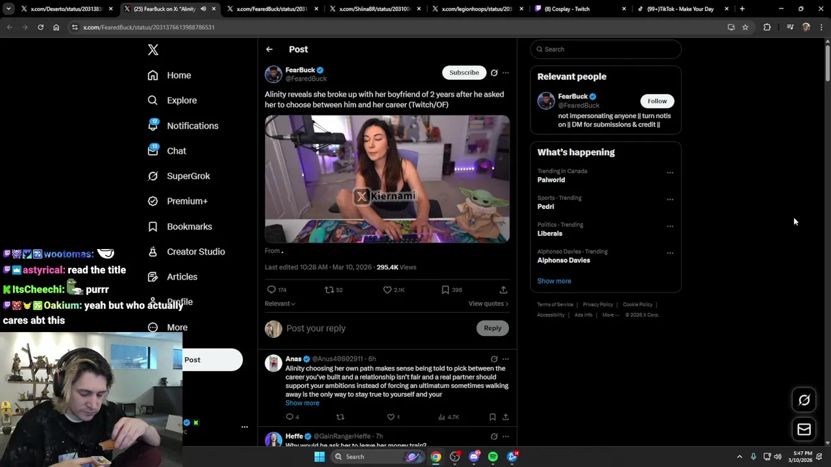Viewport: 831px width, 467px height.
Task: Open Articles in the sidebar
Action: [x=173, y=277]
